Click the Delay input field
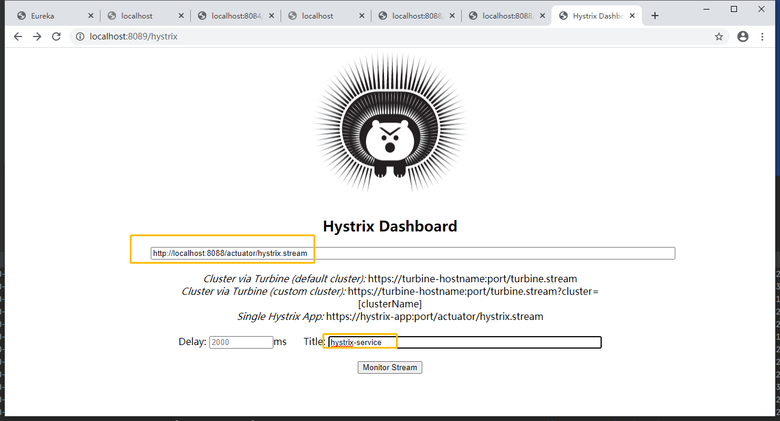Screen dimensions: 780x421 [241, 342]
